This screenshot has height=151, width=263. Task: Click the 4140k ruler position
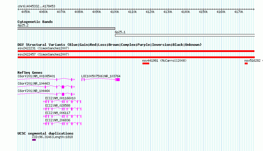(186, 12)
